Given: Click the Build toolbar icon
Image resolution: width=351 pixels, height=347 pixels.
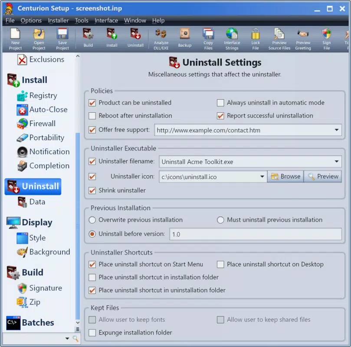Looking at the screenshot, I should pyautogui.click(x=88, y=38).
